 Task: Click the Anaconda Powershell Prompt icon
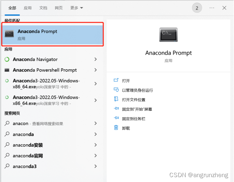pos(7,70)
